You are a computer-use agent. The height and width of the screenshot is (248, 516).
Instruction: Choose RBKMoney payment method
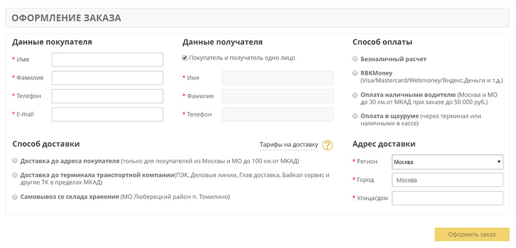pyautogui.click(x=355, y=73)
